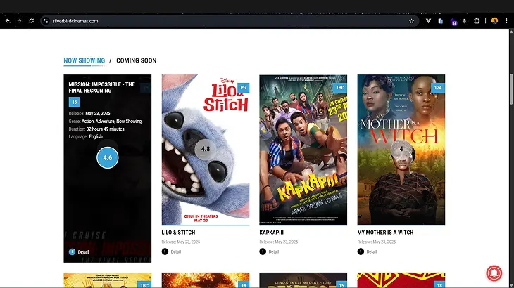Click the page vertical scrollbar thumb
The height and width of the screenshot is (288, 514).
[511, 89]
